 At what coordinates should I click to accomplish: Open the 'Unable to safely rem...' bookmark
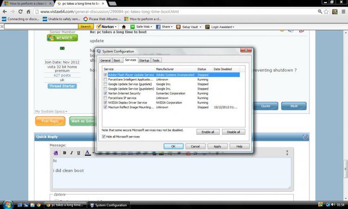click(61, 19)
